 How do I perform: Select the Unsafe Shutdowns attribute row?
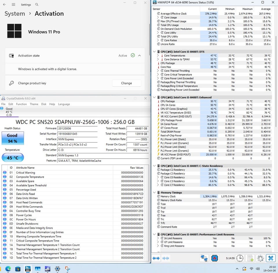point(73,224)
